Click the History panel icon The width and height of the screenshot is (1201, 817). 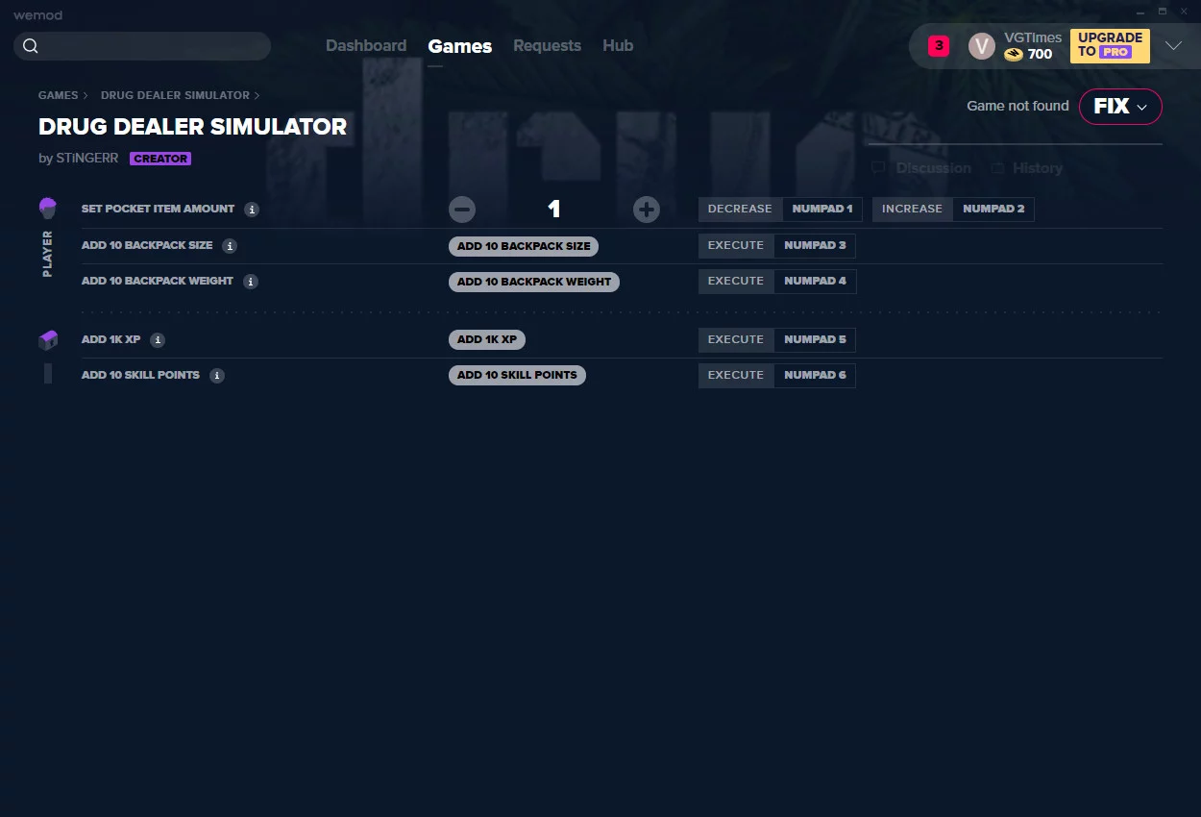point(998,168)
